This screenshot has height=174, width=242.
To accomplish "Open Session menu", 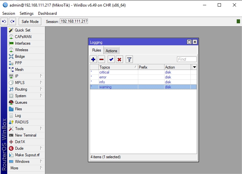I will point(9,13).
